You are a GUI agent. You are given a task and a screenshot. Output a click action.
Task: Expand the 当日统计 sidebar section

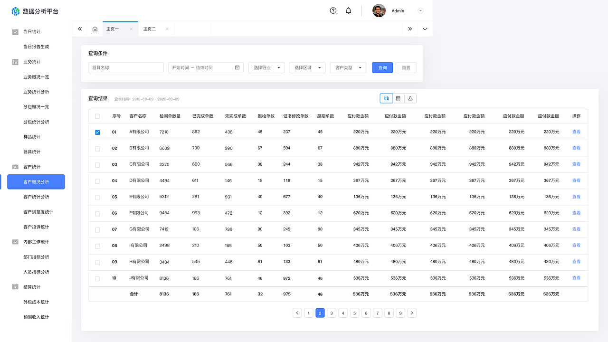(x=32, y=32)
